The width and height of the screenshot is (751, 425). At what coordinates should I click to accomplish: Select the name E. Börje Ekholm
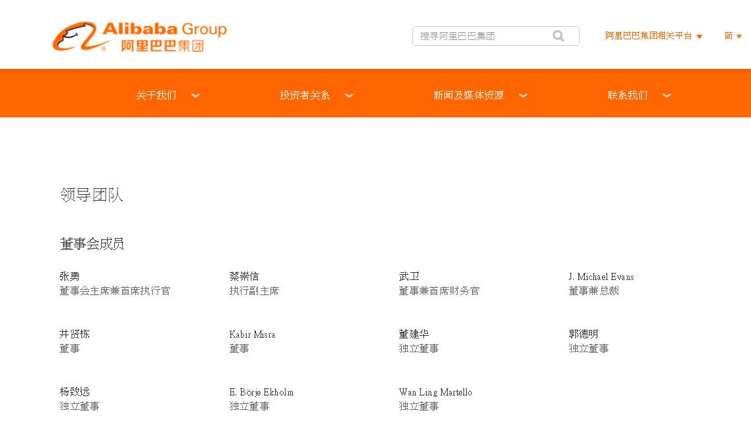pos(261,392)
